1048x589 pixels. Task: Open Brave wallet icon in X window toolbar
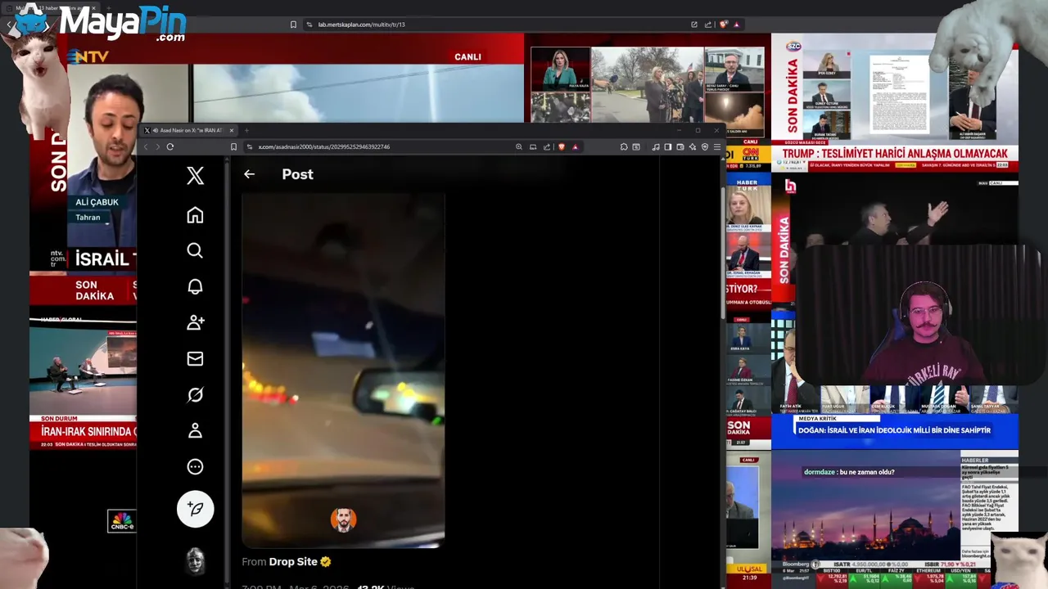(x=680, y=146)
